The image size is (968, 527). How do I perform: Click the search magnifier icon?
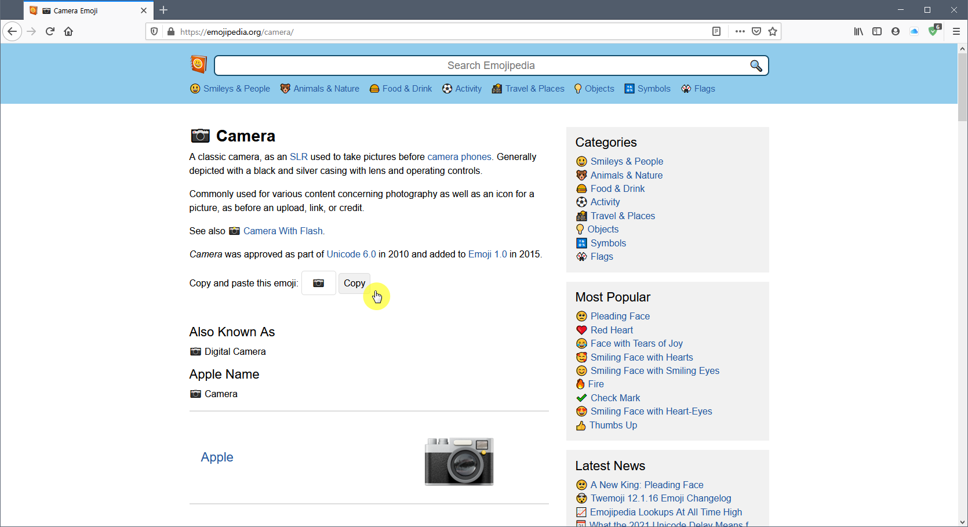[x=756, y=66]
